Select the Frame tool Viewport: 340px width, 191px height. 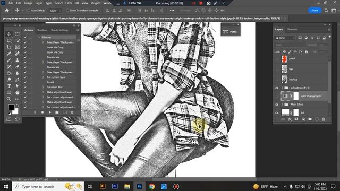[x=18, y=47]
